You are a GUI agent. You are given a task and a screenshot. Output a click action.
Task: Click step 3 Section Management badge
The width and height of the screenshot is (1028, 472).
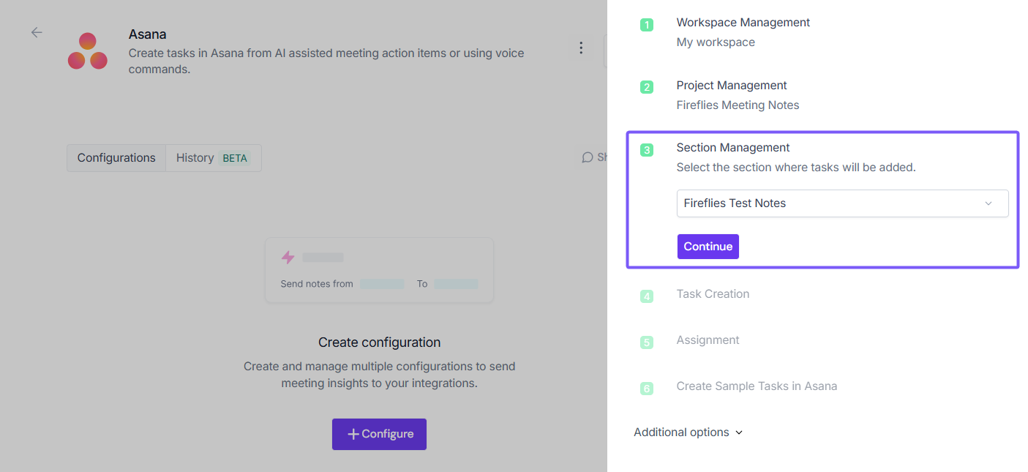pyautogui.click(x=647, y=150)
